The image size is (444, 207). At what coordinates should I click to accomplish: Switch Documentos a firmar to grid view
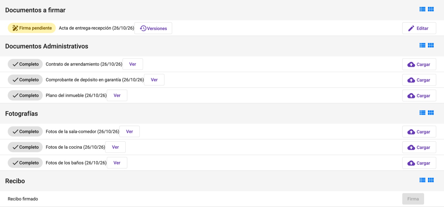click(431, 9)
